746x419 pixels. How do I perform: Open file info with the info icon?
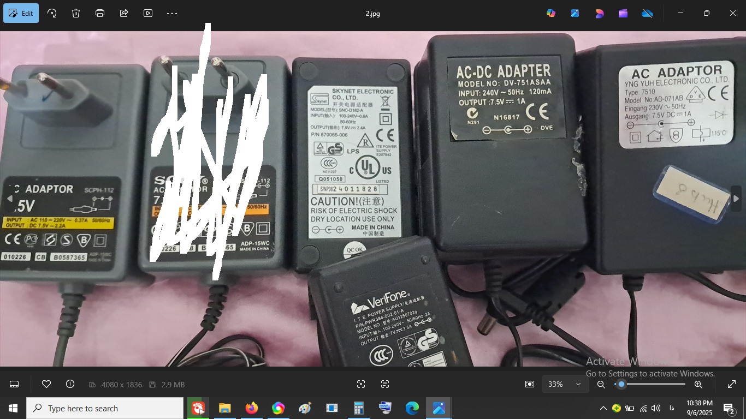(70, 384)
